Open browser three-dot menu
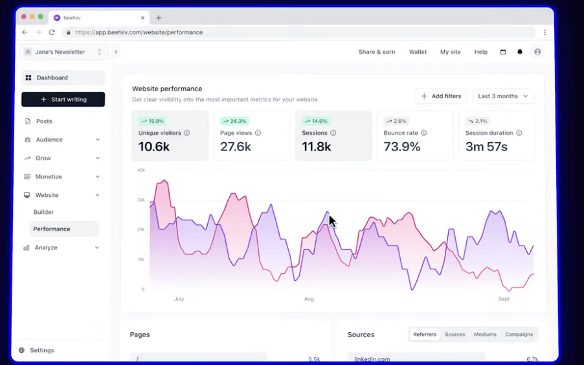The image size is (584, 365). 545,32
